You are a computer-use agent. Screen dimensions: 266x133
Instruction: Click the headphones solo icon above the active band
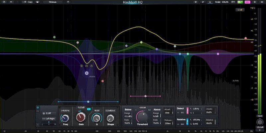[x=86, y=66]
